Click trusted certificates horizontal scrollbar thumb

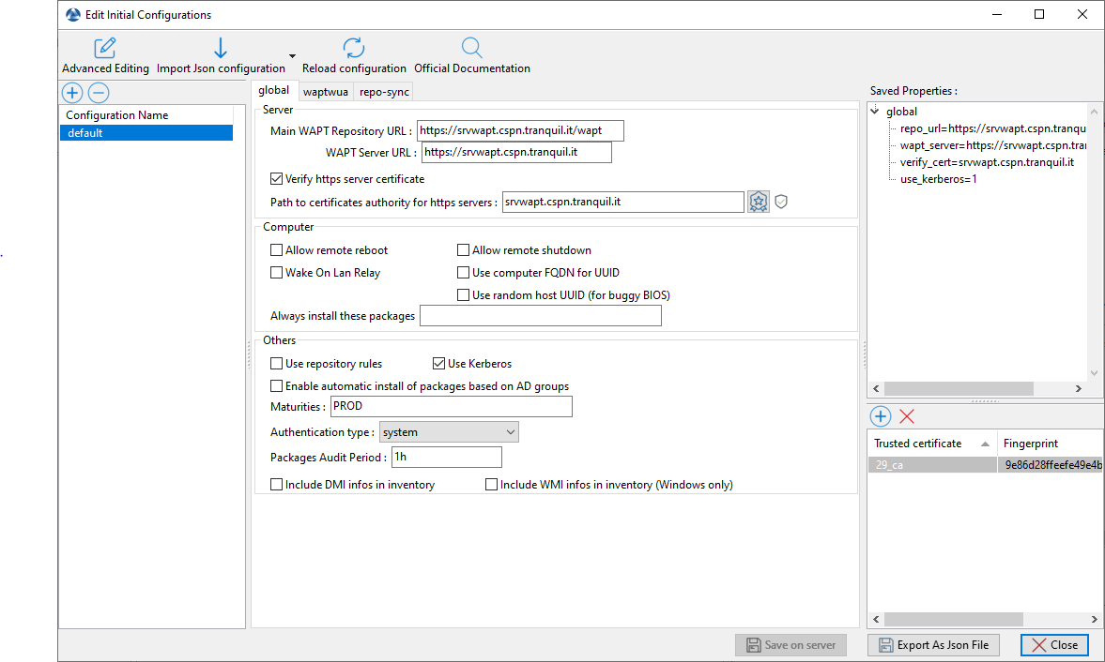954,619
